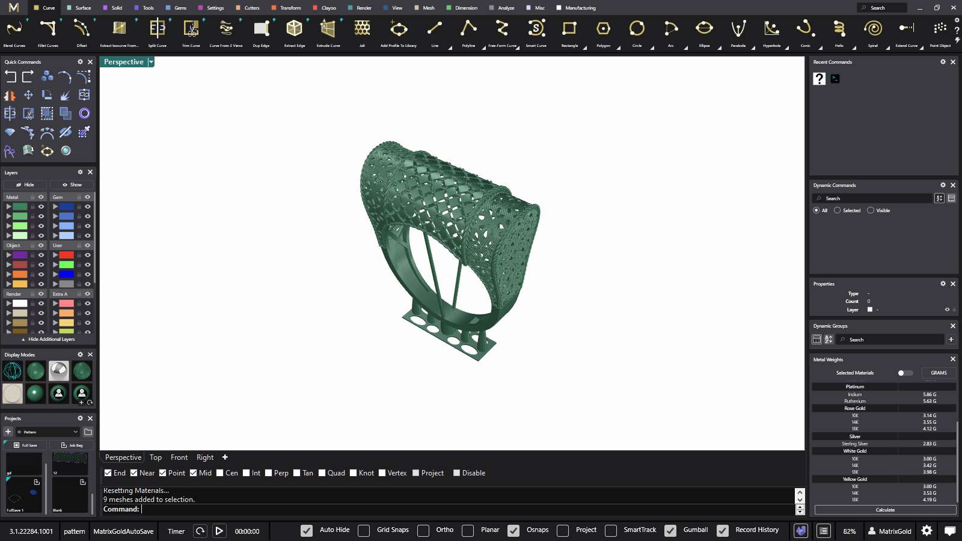This screenshot has width=962, height=541.
Task: Toggle the Near osnap checkbox
Action: [x=134, y=473]
